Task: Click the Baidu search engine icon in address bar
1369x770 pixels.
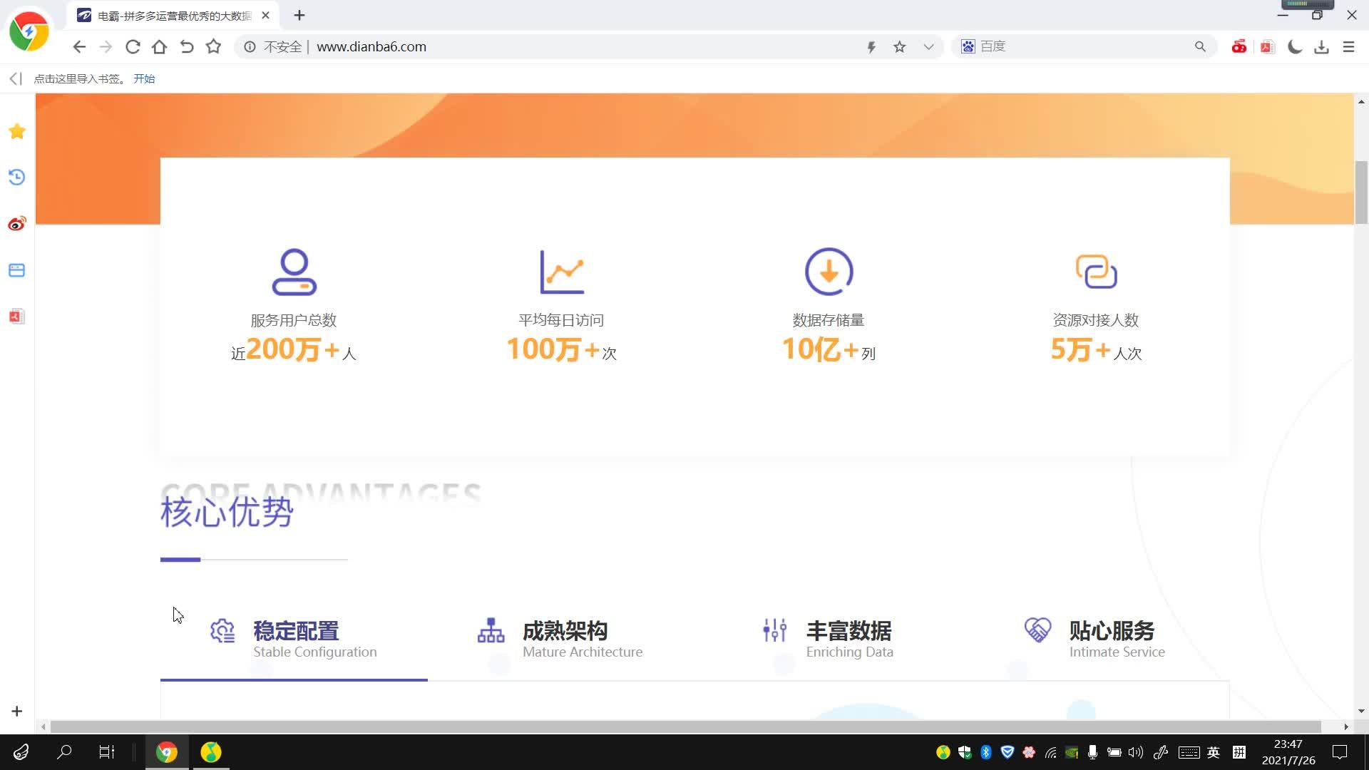Action: point(968,46)
